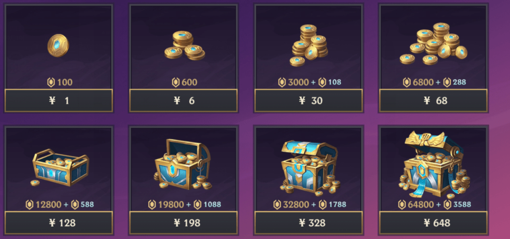Click the ¥ 328 price button
The image size is (510, 239).
tap(308, 223)
